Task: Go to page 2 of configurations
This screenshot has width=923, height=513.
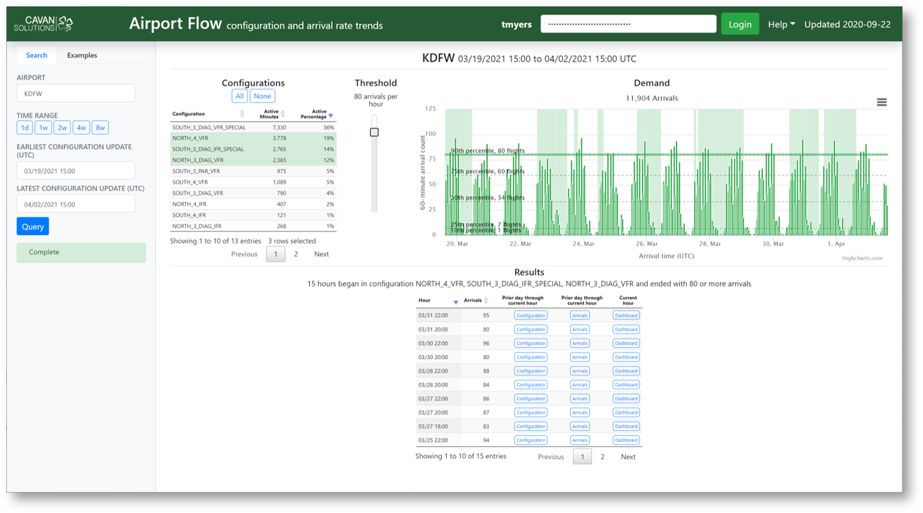Action: [x=296, y=254]
